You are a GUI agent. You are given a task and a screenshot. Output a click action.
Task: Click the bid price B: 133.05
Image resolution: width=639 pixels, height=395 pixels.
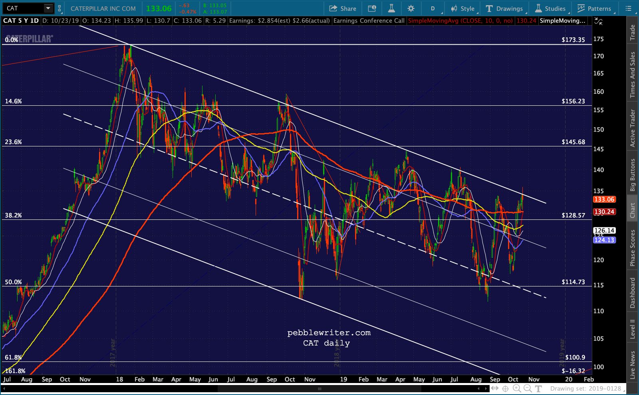coord(214,6)
